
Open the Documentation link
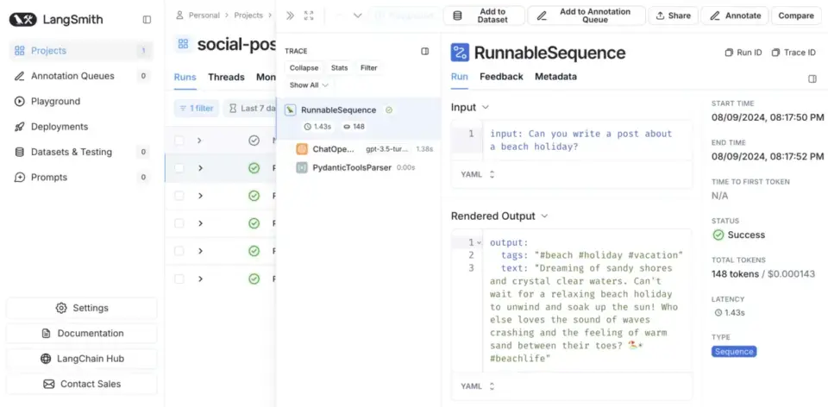click(x=82, y=333)
